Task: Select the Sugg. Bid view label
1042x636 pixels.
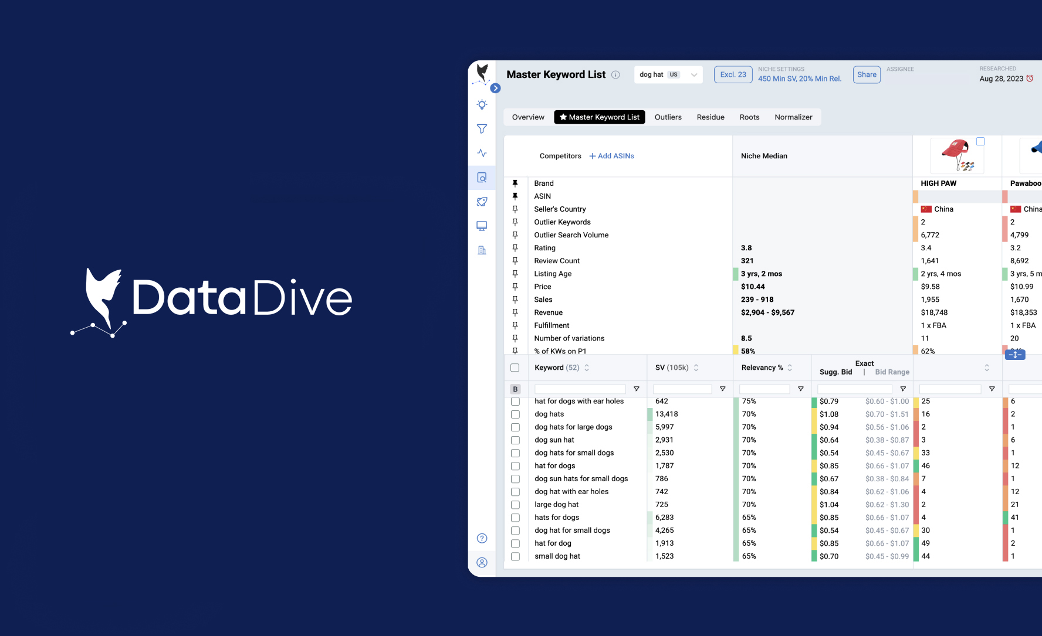Action: coord(835,372)
